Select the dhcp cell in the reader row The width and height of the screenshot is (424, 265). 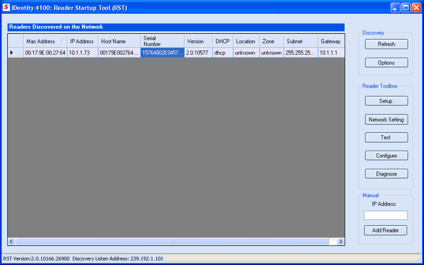223,53
